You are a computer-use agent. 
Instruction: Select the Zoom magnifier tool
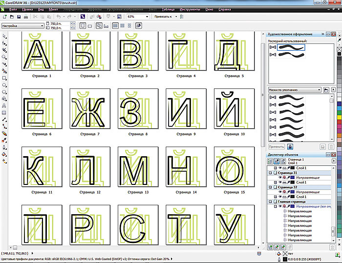(x=4, y=57)
